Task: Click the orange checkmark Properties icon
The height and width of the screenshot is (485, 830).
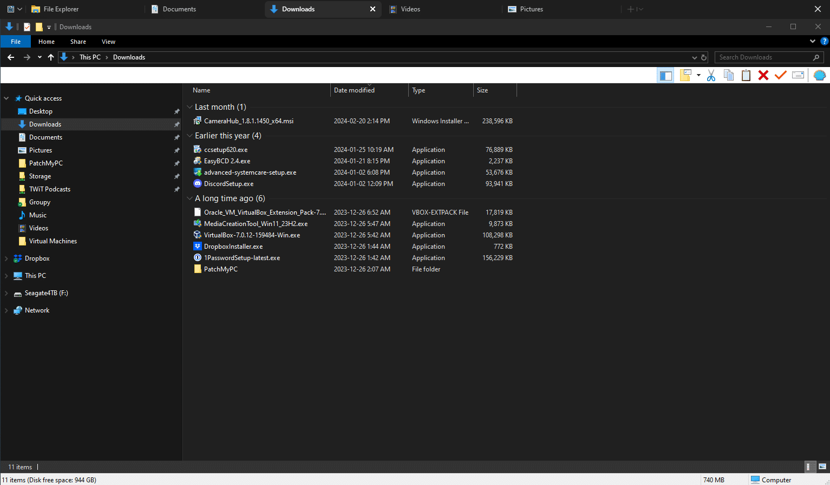Action: [780, 76]
